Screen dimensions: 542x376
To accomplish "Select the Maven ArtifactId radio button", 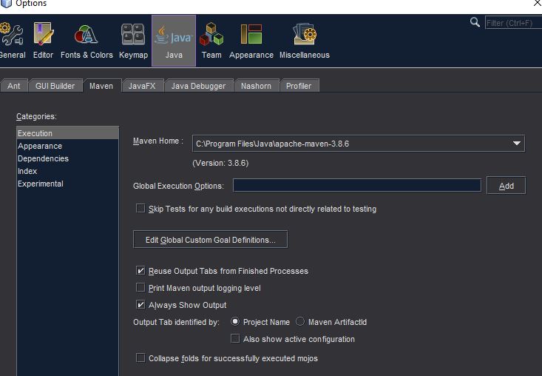I will [300, 322].
